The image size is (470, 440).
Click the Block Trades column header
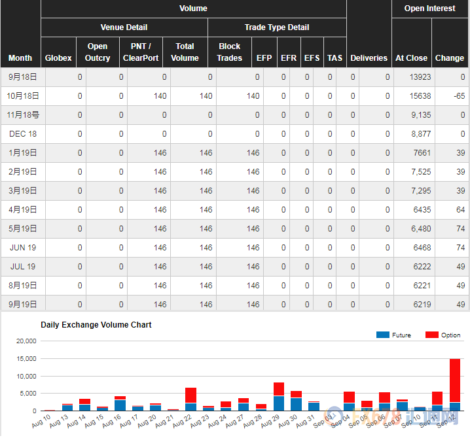[229, 52]
